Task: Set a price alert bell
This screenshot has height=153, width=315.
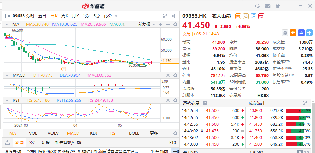Action: click(x=285, y=33)
